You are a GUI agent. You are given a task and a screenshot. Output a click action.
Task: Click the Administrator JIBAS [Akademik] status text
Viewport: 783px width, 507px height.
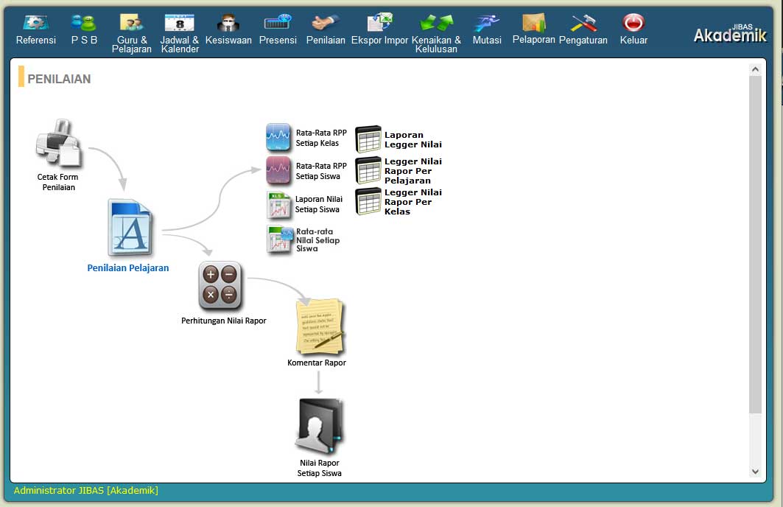pyautogui.click(x=86, y=491)
